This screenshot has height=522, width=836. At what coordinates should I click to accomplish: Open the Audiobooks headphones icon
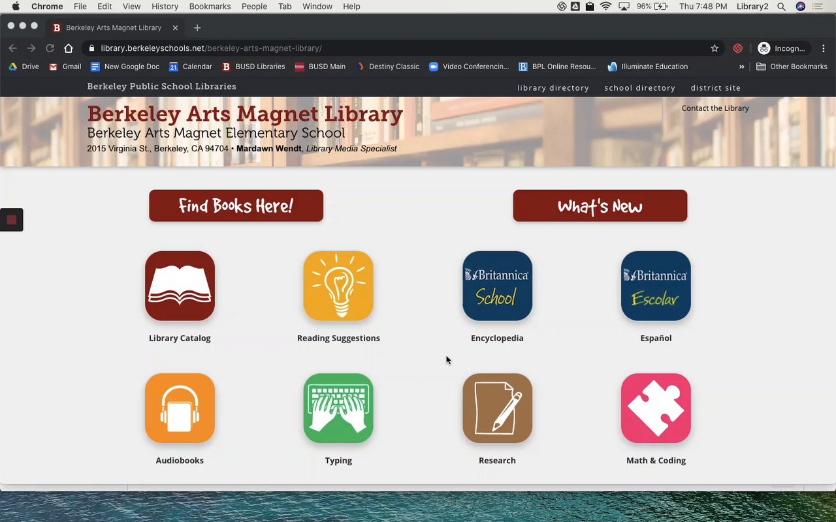tap(180, 408)
